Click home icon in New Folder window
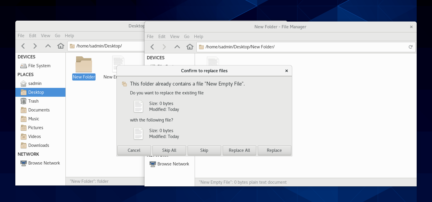The height and width of the screenshot is (202, 432). 190,47
